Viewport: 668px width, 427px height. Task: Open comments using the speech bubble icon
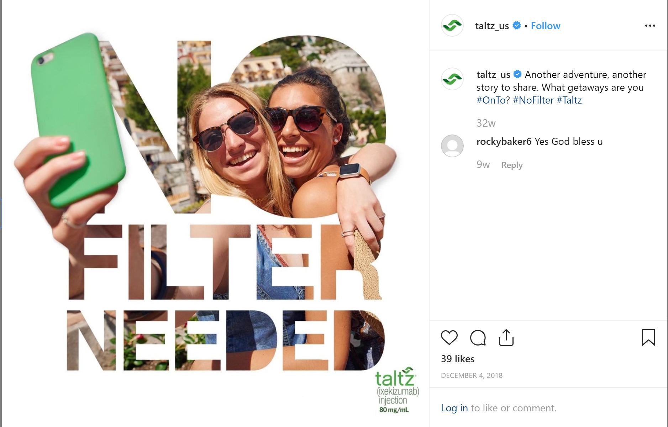478,337
